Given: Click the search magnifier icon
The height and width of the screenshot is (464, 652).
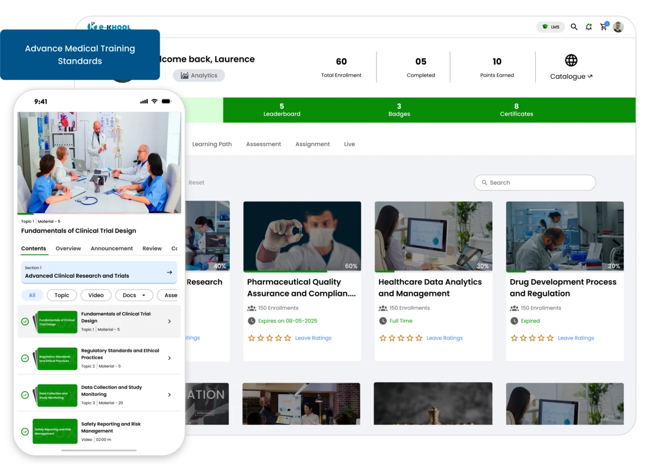Looking at the screenshot, I should coord(574,26).
